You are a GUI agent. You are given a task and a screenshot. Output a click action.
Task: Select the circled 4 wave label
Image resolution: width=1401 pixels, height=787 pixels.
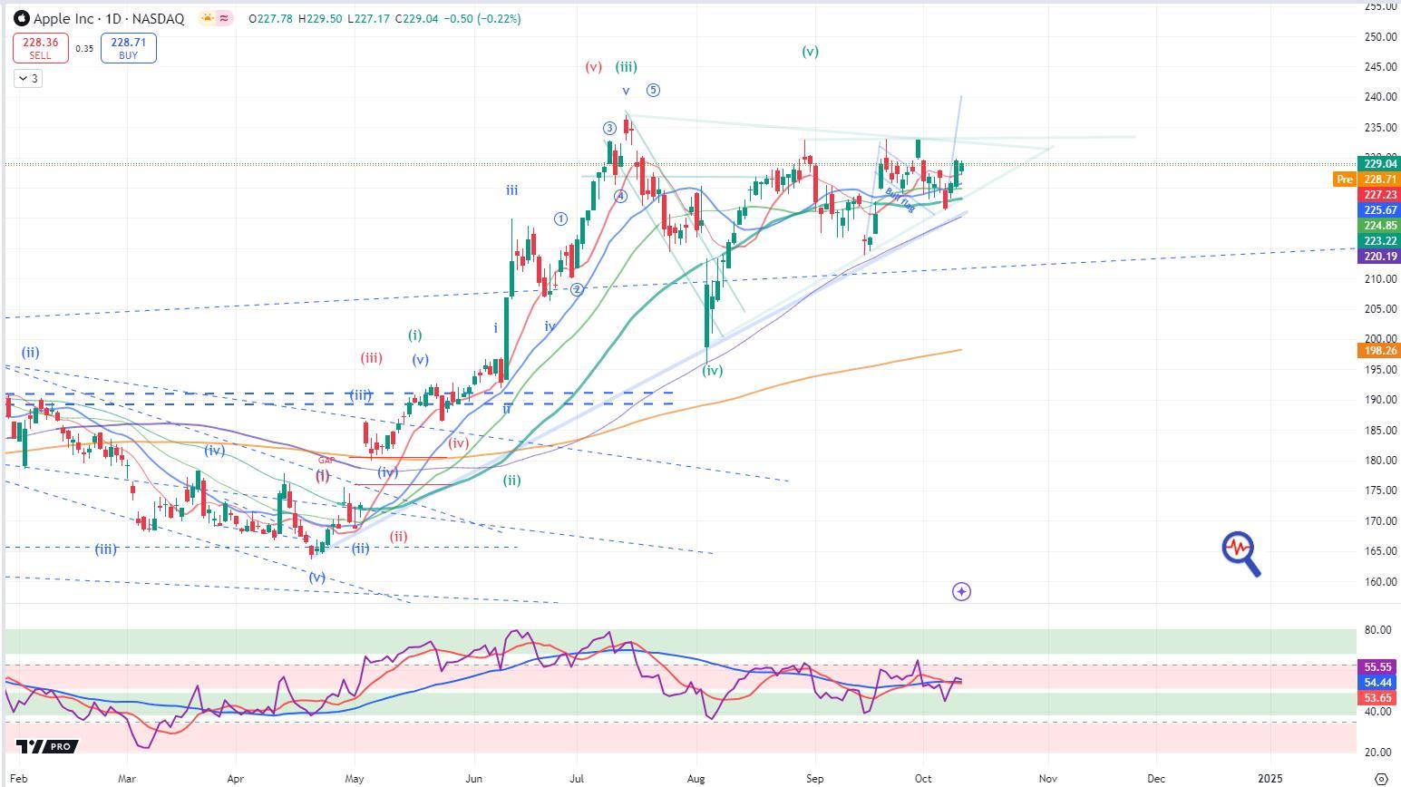(620, 196)
